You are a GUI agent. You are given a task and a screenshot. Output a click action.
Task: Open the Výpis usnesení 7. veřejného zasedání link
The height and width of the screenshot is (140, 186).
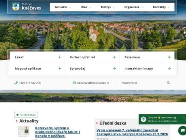point(132,132)
